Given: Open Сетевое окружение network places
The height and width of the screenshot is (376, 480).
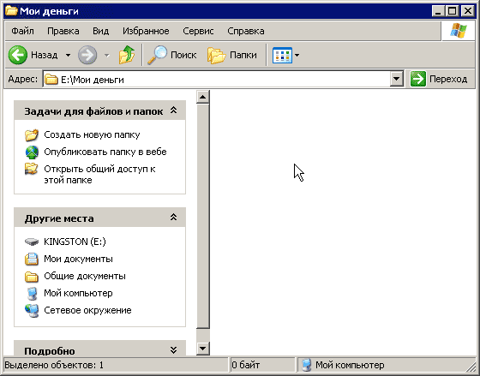Looking at the screenshot, I should [x=87, y=310].
